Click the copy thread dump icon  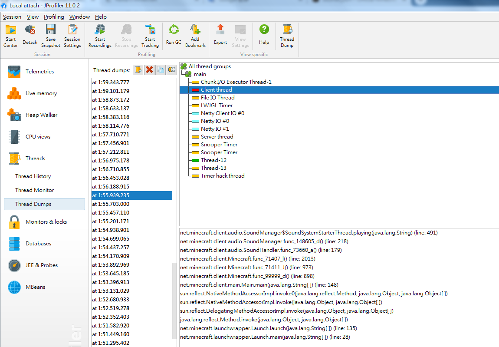[x=161, y=69]
